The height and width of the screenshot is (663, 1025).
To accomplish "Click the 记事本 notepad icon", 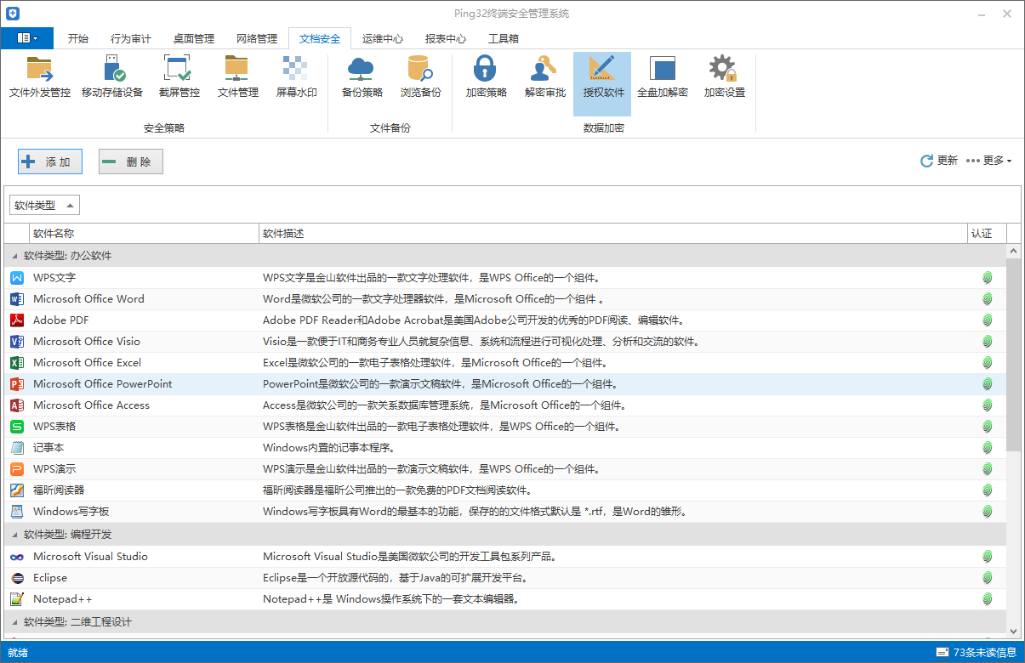I will coord(16,448).
